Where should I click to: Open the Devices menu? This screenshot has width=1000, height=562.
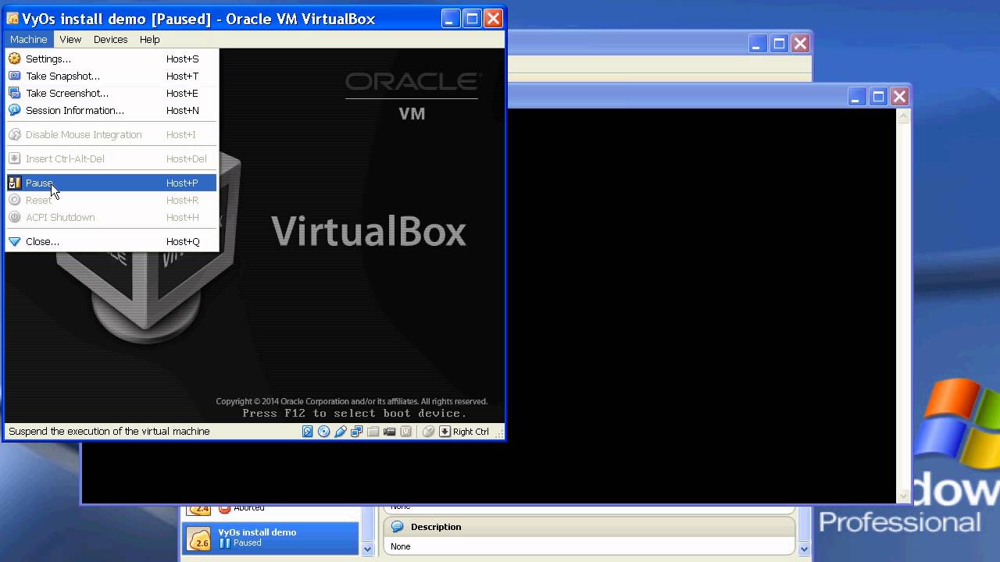coord(110,39)
